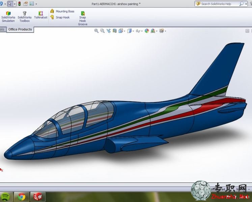Click the Mounting Boss icon
The image size is (252, 202).
click(x=52, y=11)
